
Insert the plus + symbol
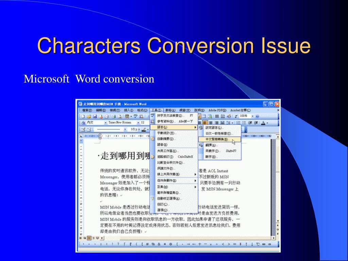pyautogui.click(x=199, y=244)
